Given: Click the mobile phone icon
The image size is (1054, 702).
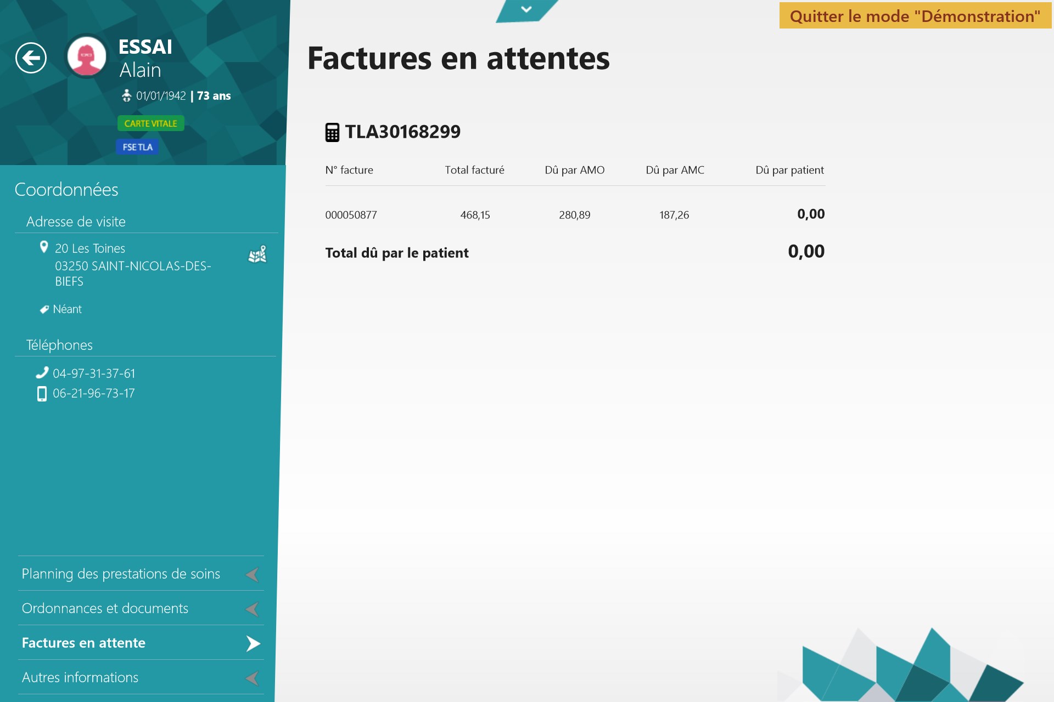Looking at the screenshot, I should point(42,394).
